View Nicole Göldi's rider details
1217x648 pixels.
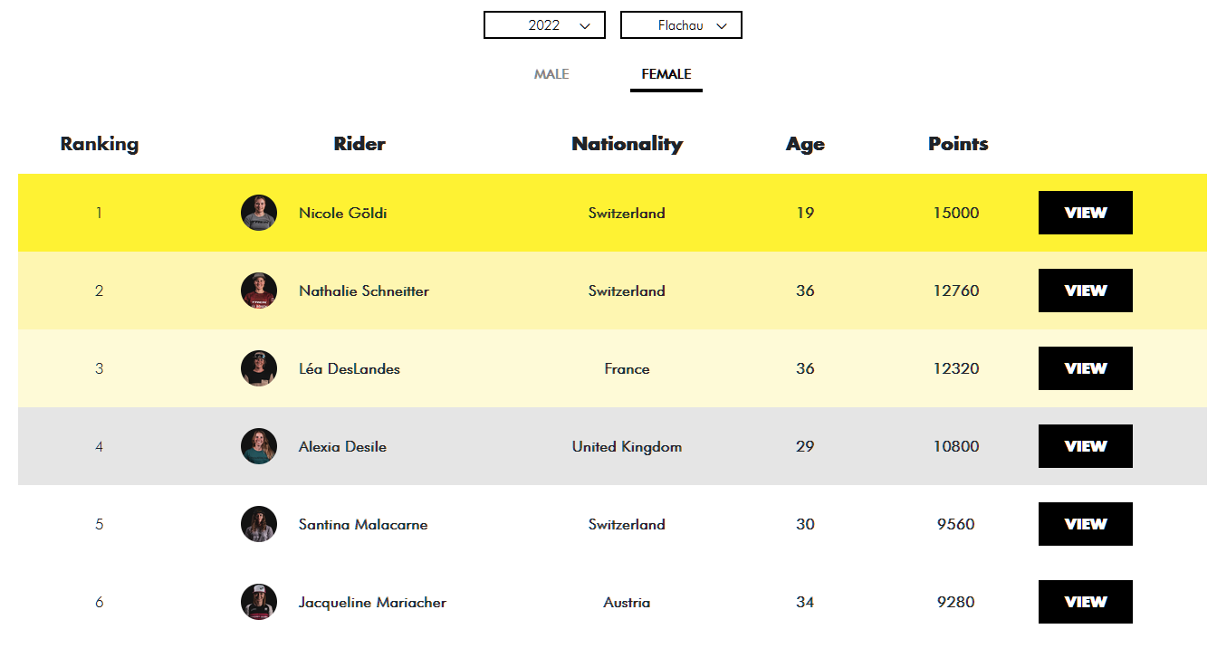1086,213
